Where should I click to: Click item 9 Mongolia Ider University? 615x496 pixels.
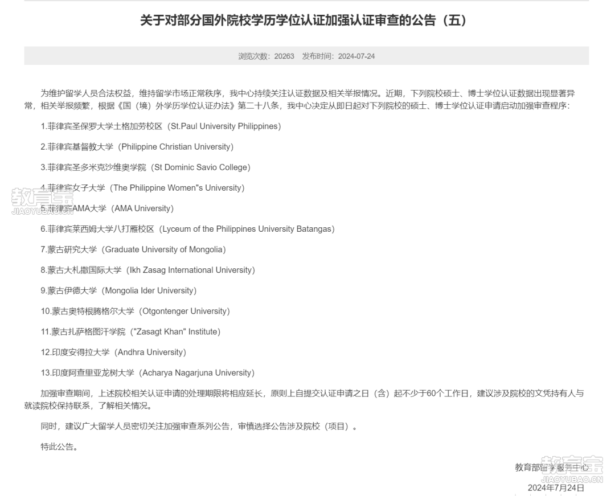[x=118, y=290]
